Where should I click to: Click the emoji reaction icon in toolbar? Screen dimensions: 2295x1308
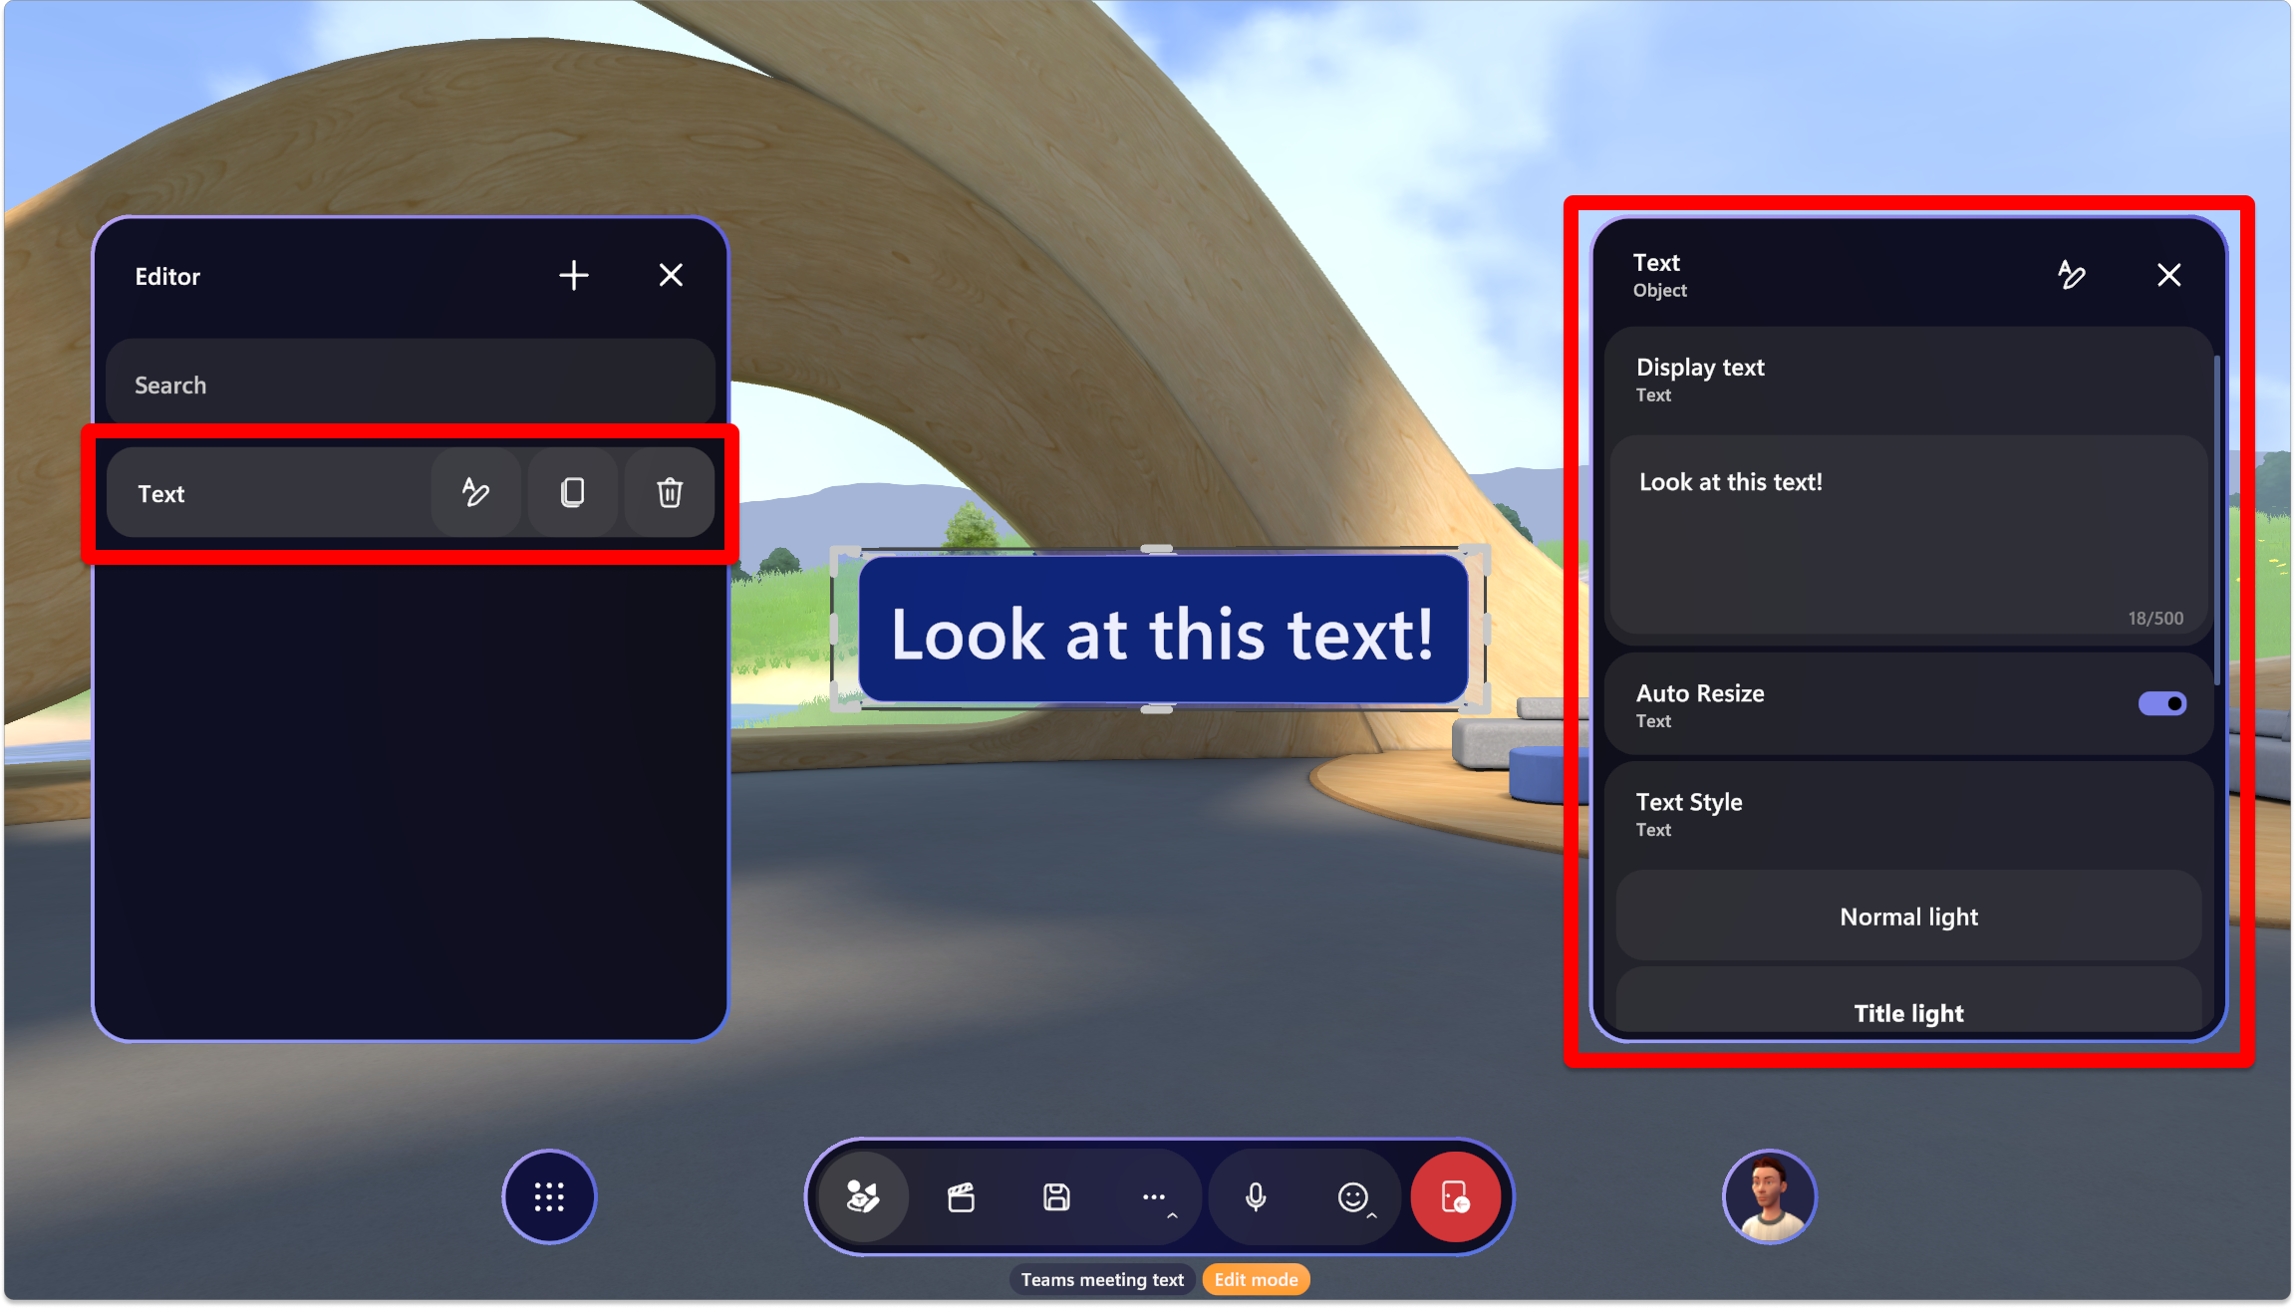tap(1351, 1196)
